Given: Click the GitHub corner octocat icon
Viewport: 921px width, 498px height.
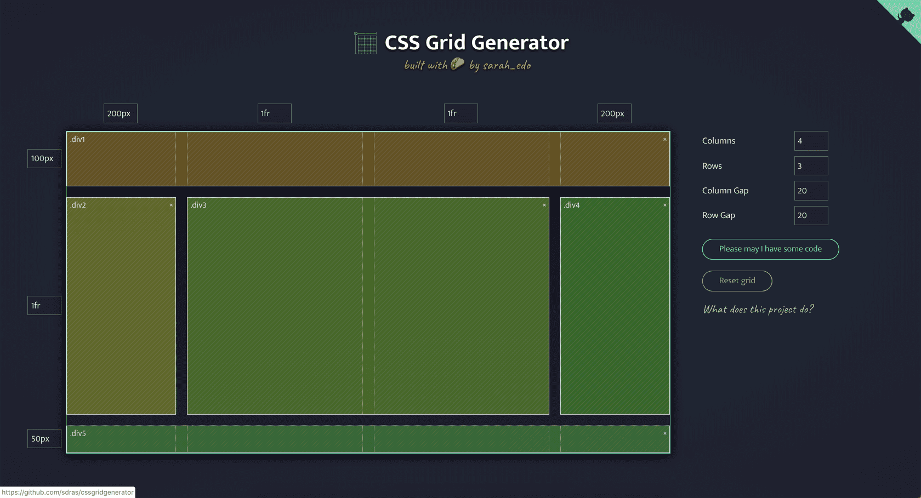Looking at the screenshot, I should click(x=906, y=14).
